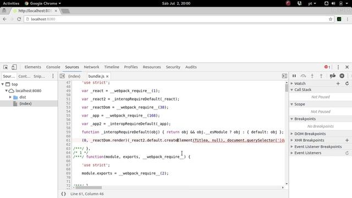Bookmark this page with star icon
This screenshot has width=352, height=198.
click(331, 19)
